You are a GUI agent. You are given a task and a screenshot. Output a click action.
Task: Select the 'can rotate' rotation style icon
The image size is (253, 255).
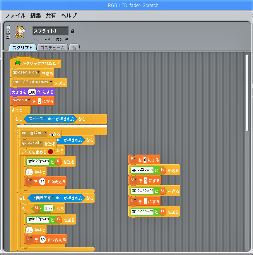pyautogui.click(x=8, y=27)
